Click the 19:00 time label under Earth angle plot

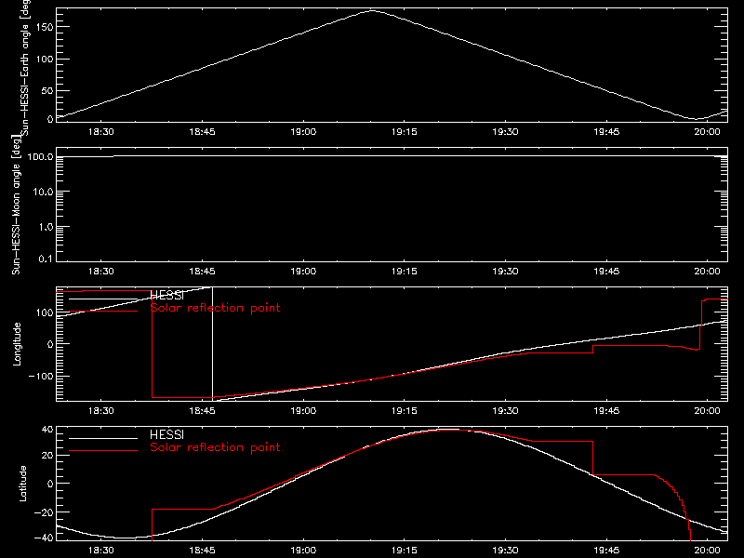(x=303, y=131)
